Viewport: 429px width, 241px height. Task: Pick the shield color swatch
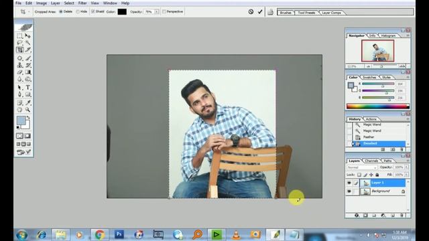tap(122, 12)
